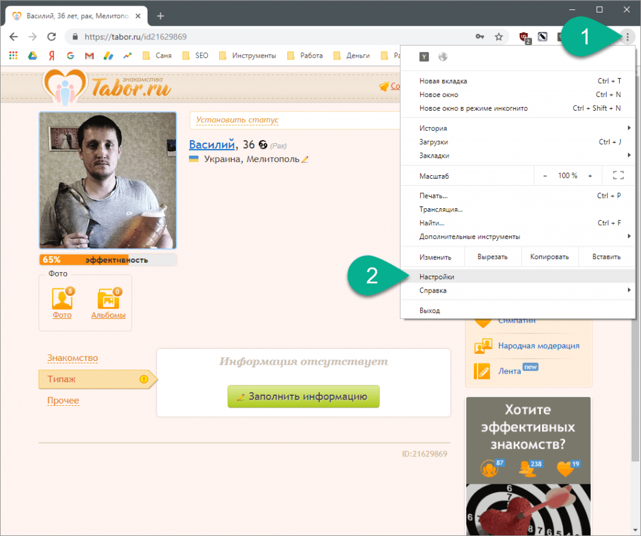
Task: Open the Yandex bookmark icon
Action: coord(51,56)
